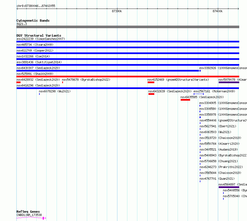Open nsv5408943 ByrskaBishop variant label
The height and width of the screenshot is (221, 247).
pos(223,155)
